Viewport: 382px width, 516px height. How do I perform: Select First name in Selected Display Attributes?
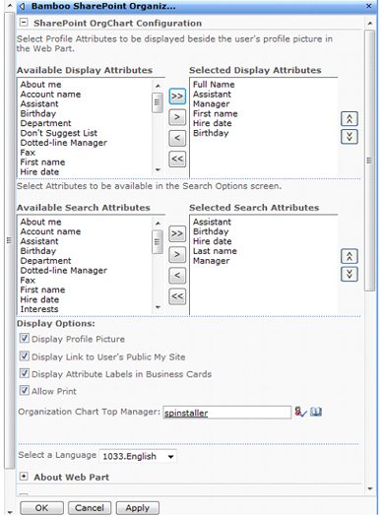(x=216, y=113)
